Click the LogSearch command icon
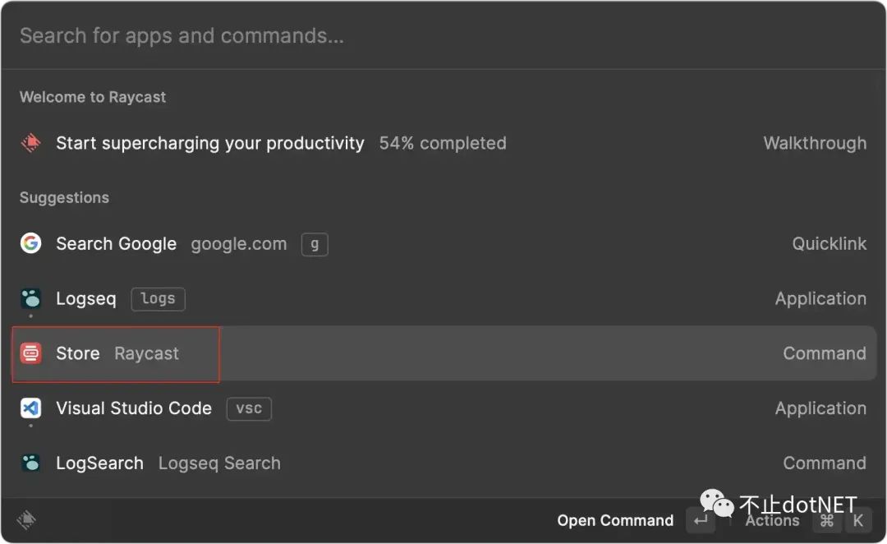The height and width of the screenshot is (544, 887). coord(30,463)
